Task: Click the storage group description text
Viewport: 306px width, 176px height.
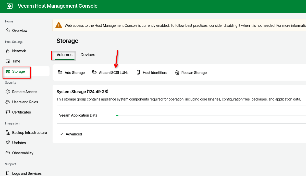Action: pos(179,99)
